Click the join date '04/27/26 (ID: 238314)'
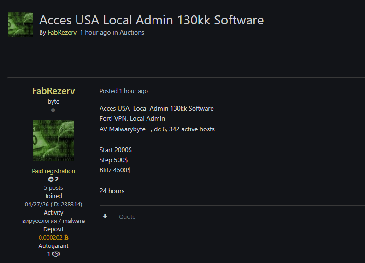 click(x=53, y=205)
